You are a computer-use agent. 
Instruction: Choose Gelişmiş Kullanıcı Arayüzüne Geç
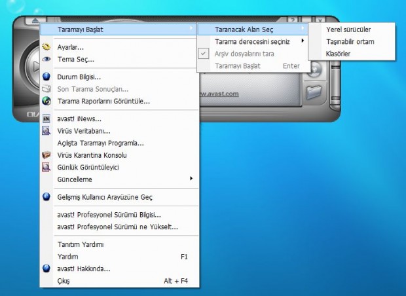pos(119,197)
